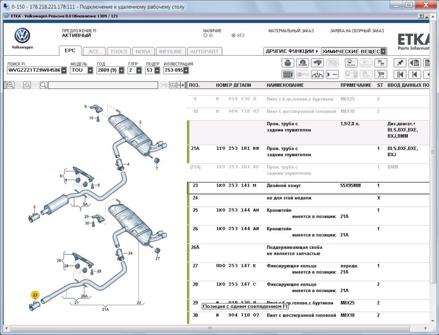439x335 pixels.
Task: Click the ПРИМЕЧАНИЕ column header
Action: [356, 85]
